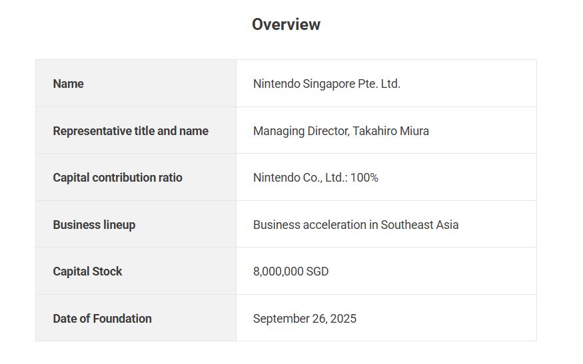The height and width of the screenshot is (364, 583).
Task: Click the SGD currency code
Action: 317,272
